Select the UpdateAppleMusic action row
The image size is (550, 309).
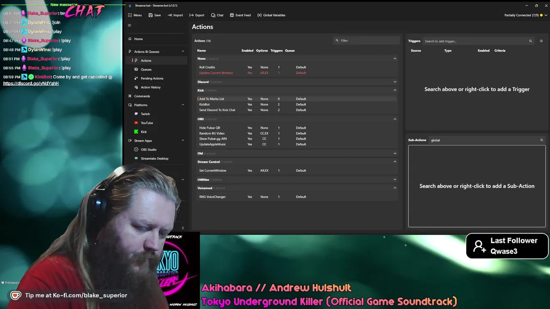click(296, 144)
